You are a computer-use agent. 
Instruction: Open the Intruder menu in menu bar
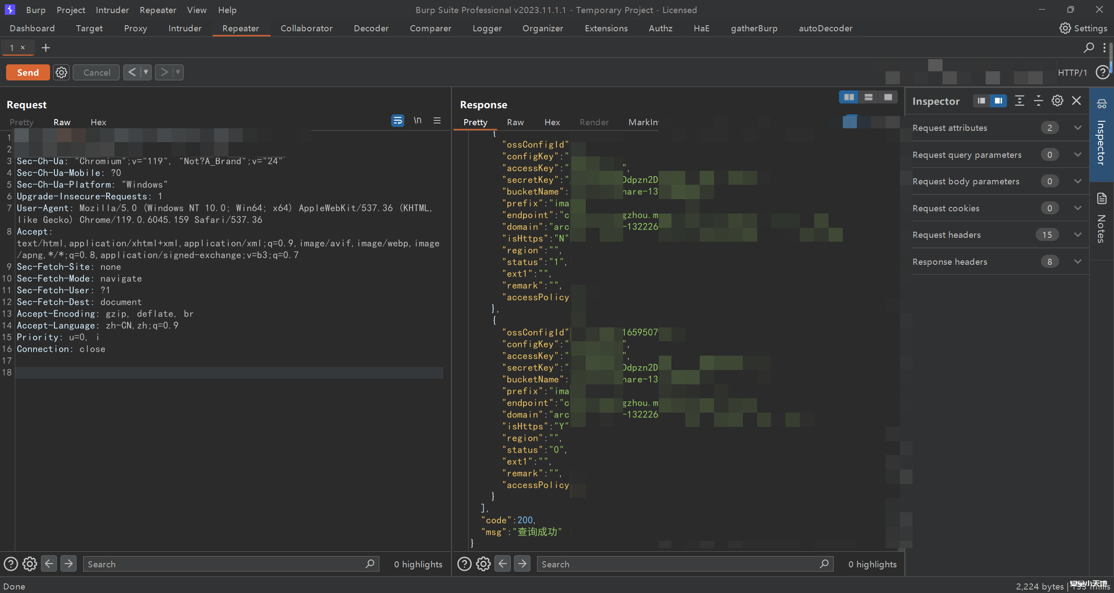coord(112,10)
